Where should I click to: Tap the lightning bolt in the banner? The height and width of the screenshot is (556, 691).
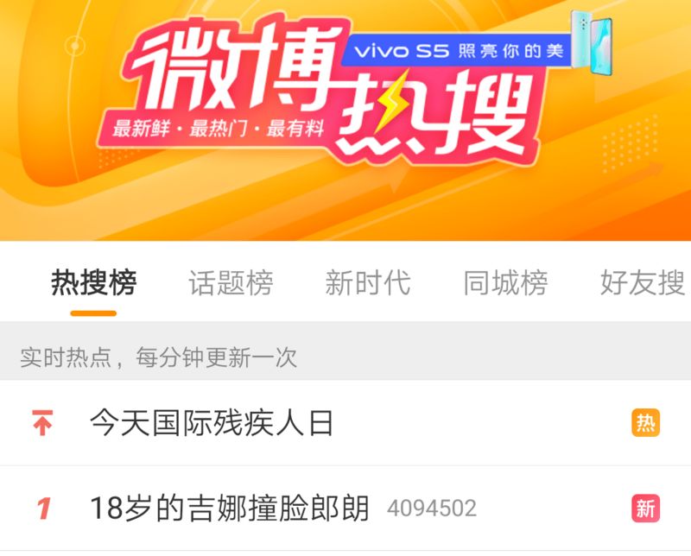click(x=391, y=104)
